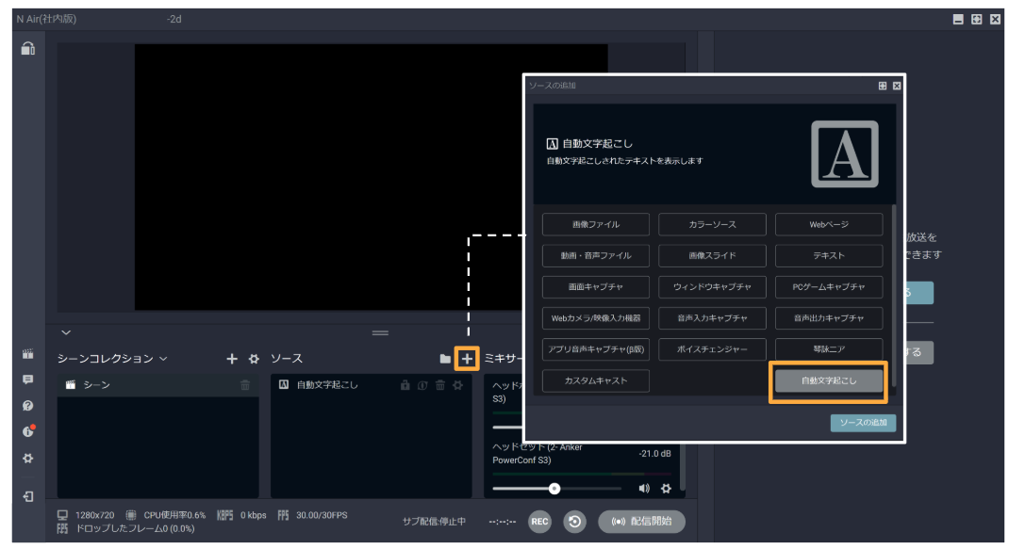Screen dimensions: 1009x549
Task: Click 配信開始 to start streaming
Action: click(x=640, y=521)
